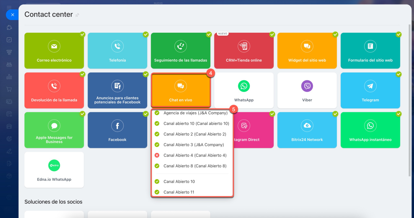Open the Edna.io WhatsApp tile

[54, 170]
